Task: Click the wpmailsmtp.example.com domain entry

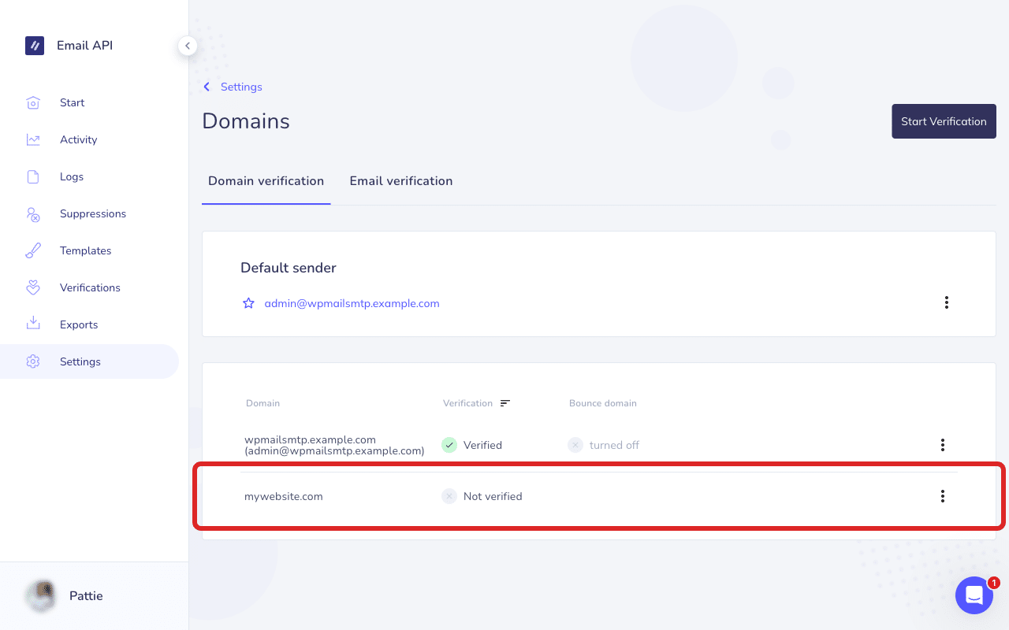Action: [x=334, y=445]
